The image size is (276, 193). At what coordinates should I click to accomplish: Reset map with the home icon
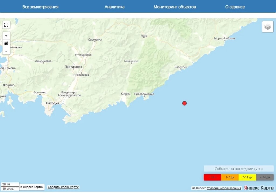(x=6, y=43)
